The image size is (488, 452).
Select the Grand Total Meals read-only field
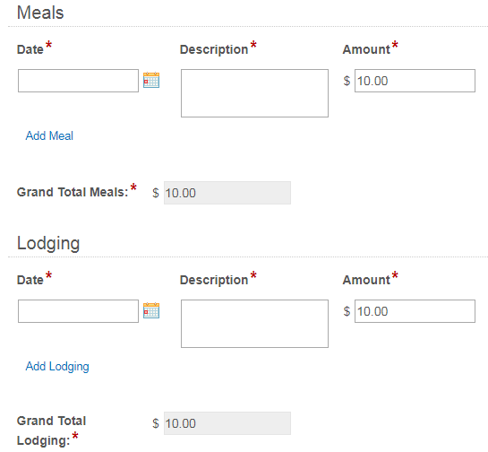227,193
